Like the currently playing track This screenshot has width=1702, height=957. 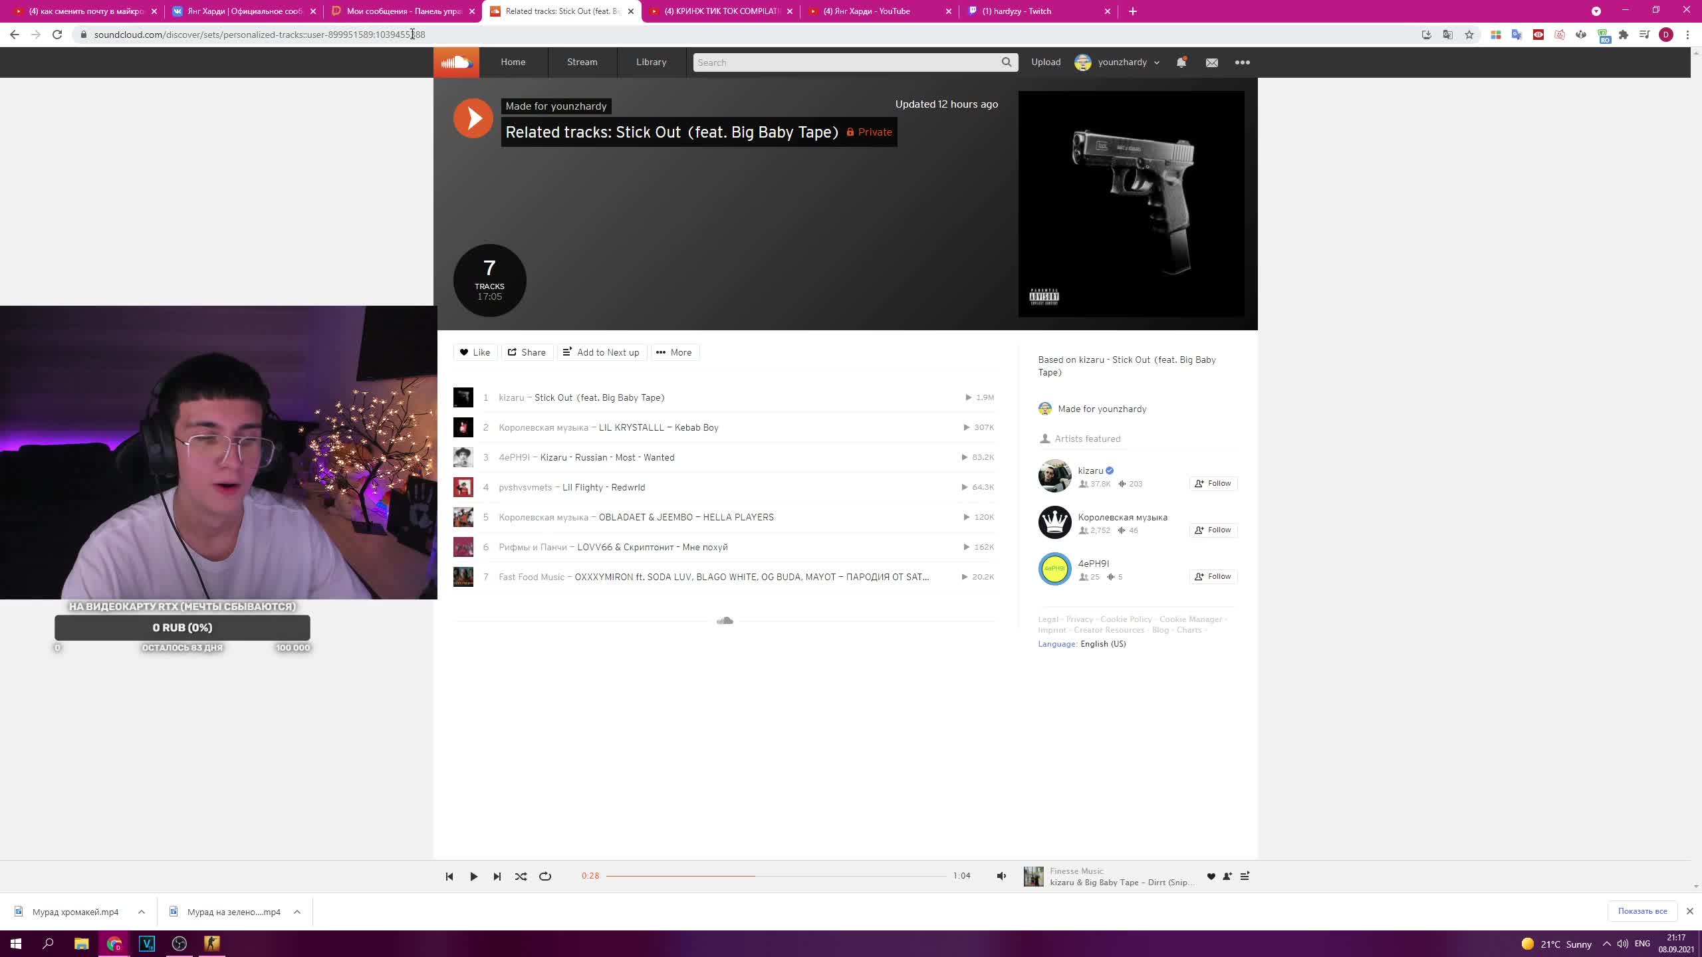pos(1211,877)
